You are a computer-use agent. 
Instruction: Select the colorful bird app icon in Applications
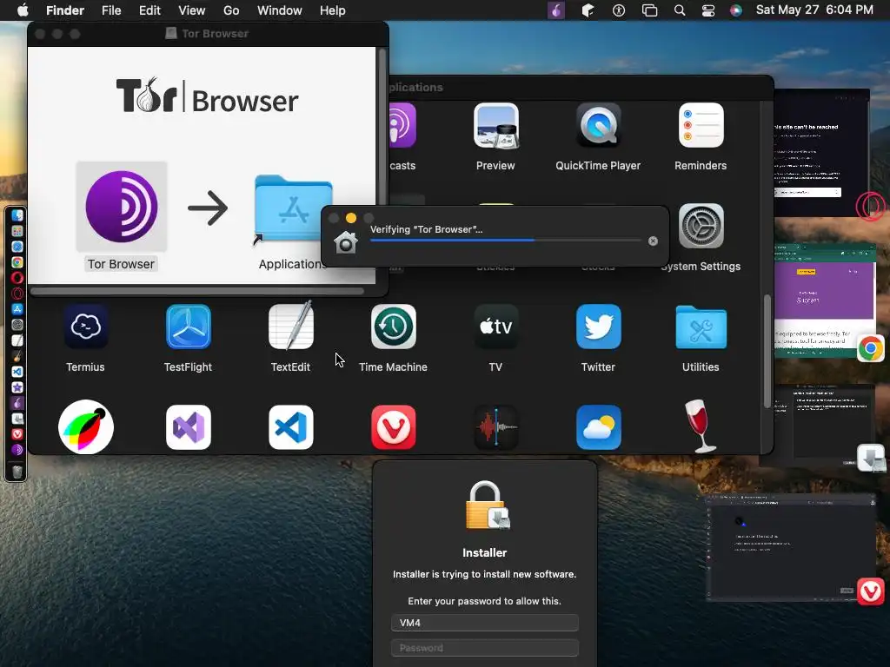86,427
